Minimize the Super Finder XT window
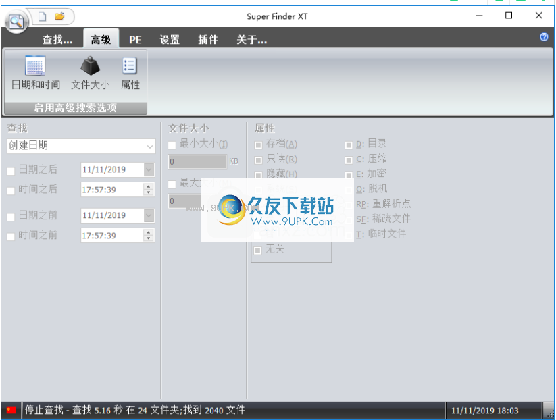This screenshot has width=556, height=420. click(x=480, y=16)
